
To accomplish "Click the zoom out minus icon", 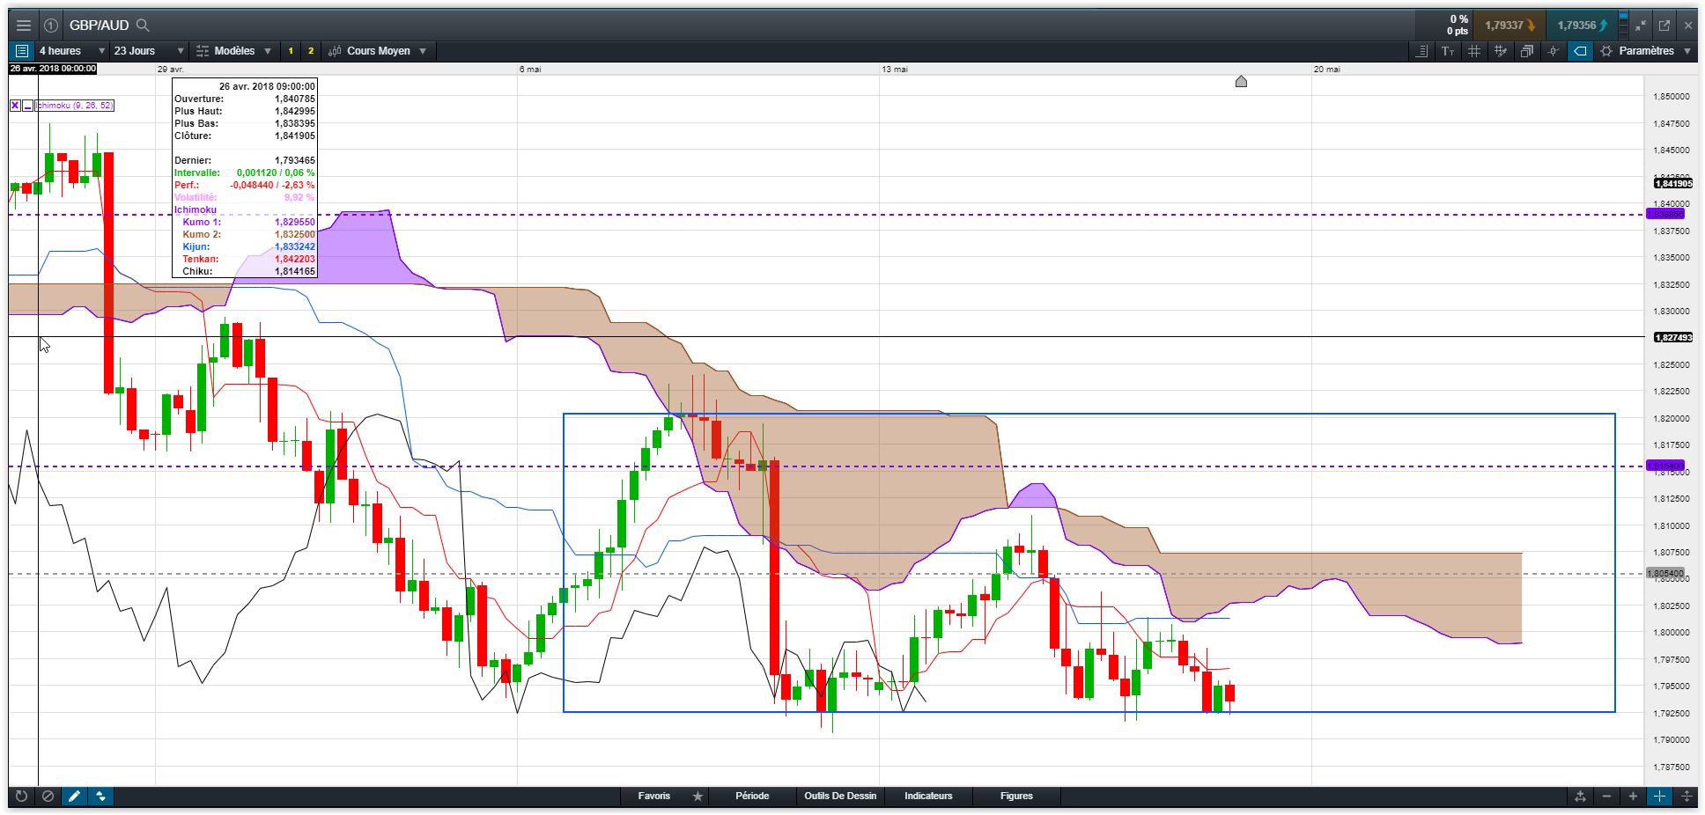I will pos(1606,796).
